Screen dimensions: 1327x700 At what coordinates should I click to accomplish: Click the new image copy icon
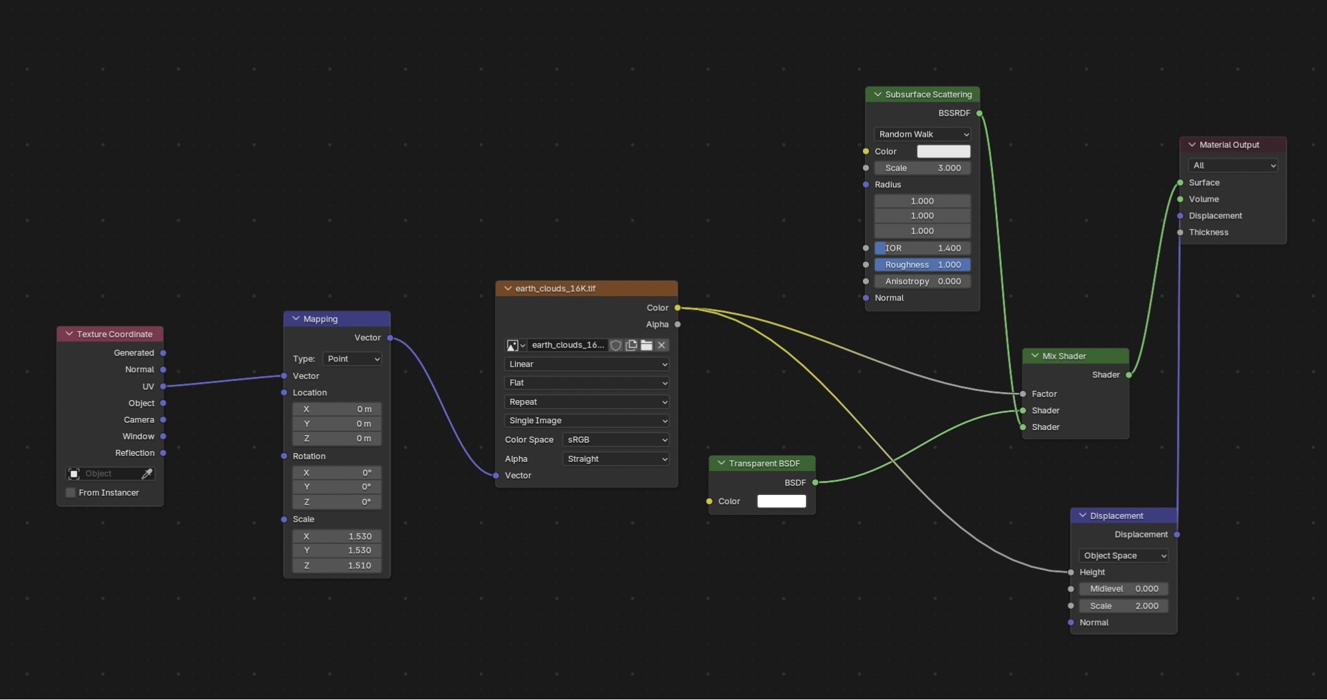point(631,345)
